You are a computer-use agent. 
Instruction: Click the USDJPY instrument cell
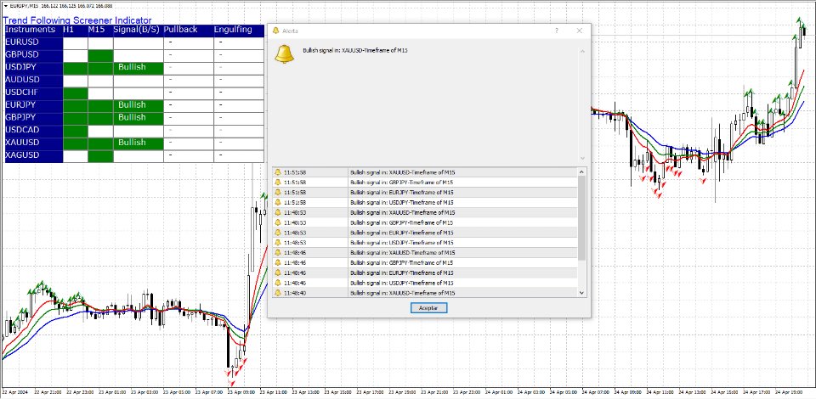(x=34, y=67)
